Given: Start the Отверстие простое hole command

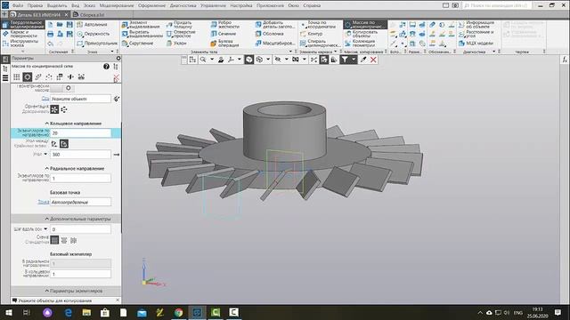Looking at the screenshot, I should point(182,34).
